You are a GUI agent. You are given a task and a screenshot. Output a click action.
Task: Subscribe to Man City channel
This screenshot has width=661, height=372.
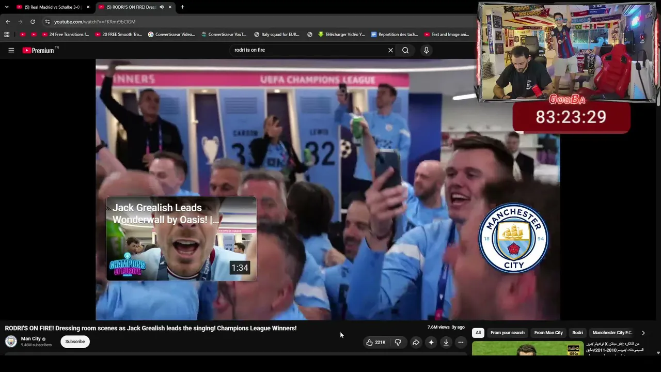(x=75, y=342)
